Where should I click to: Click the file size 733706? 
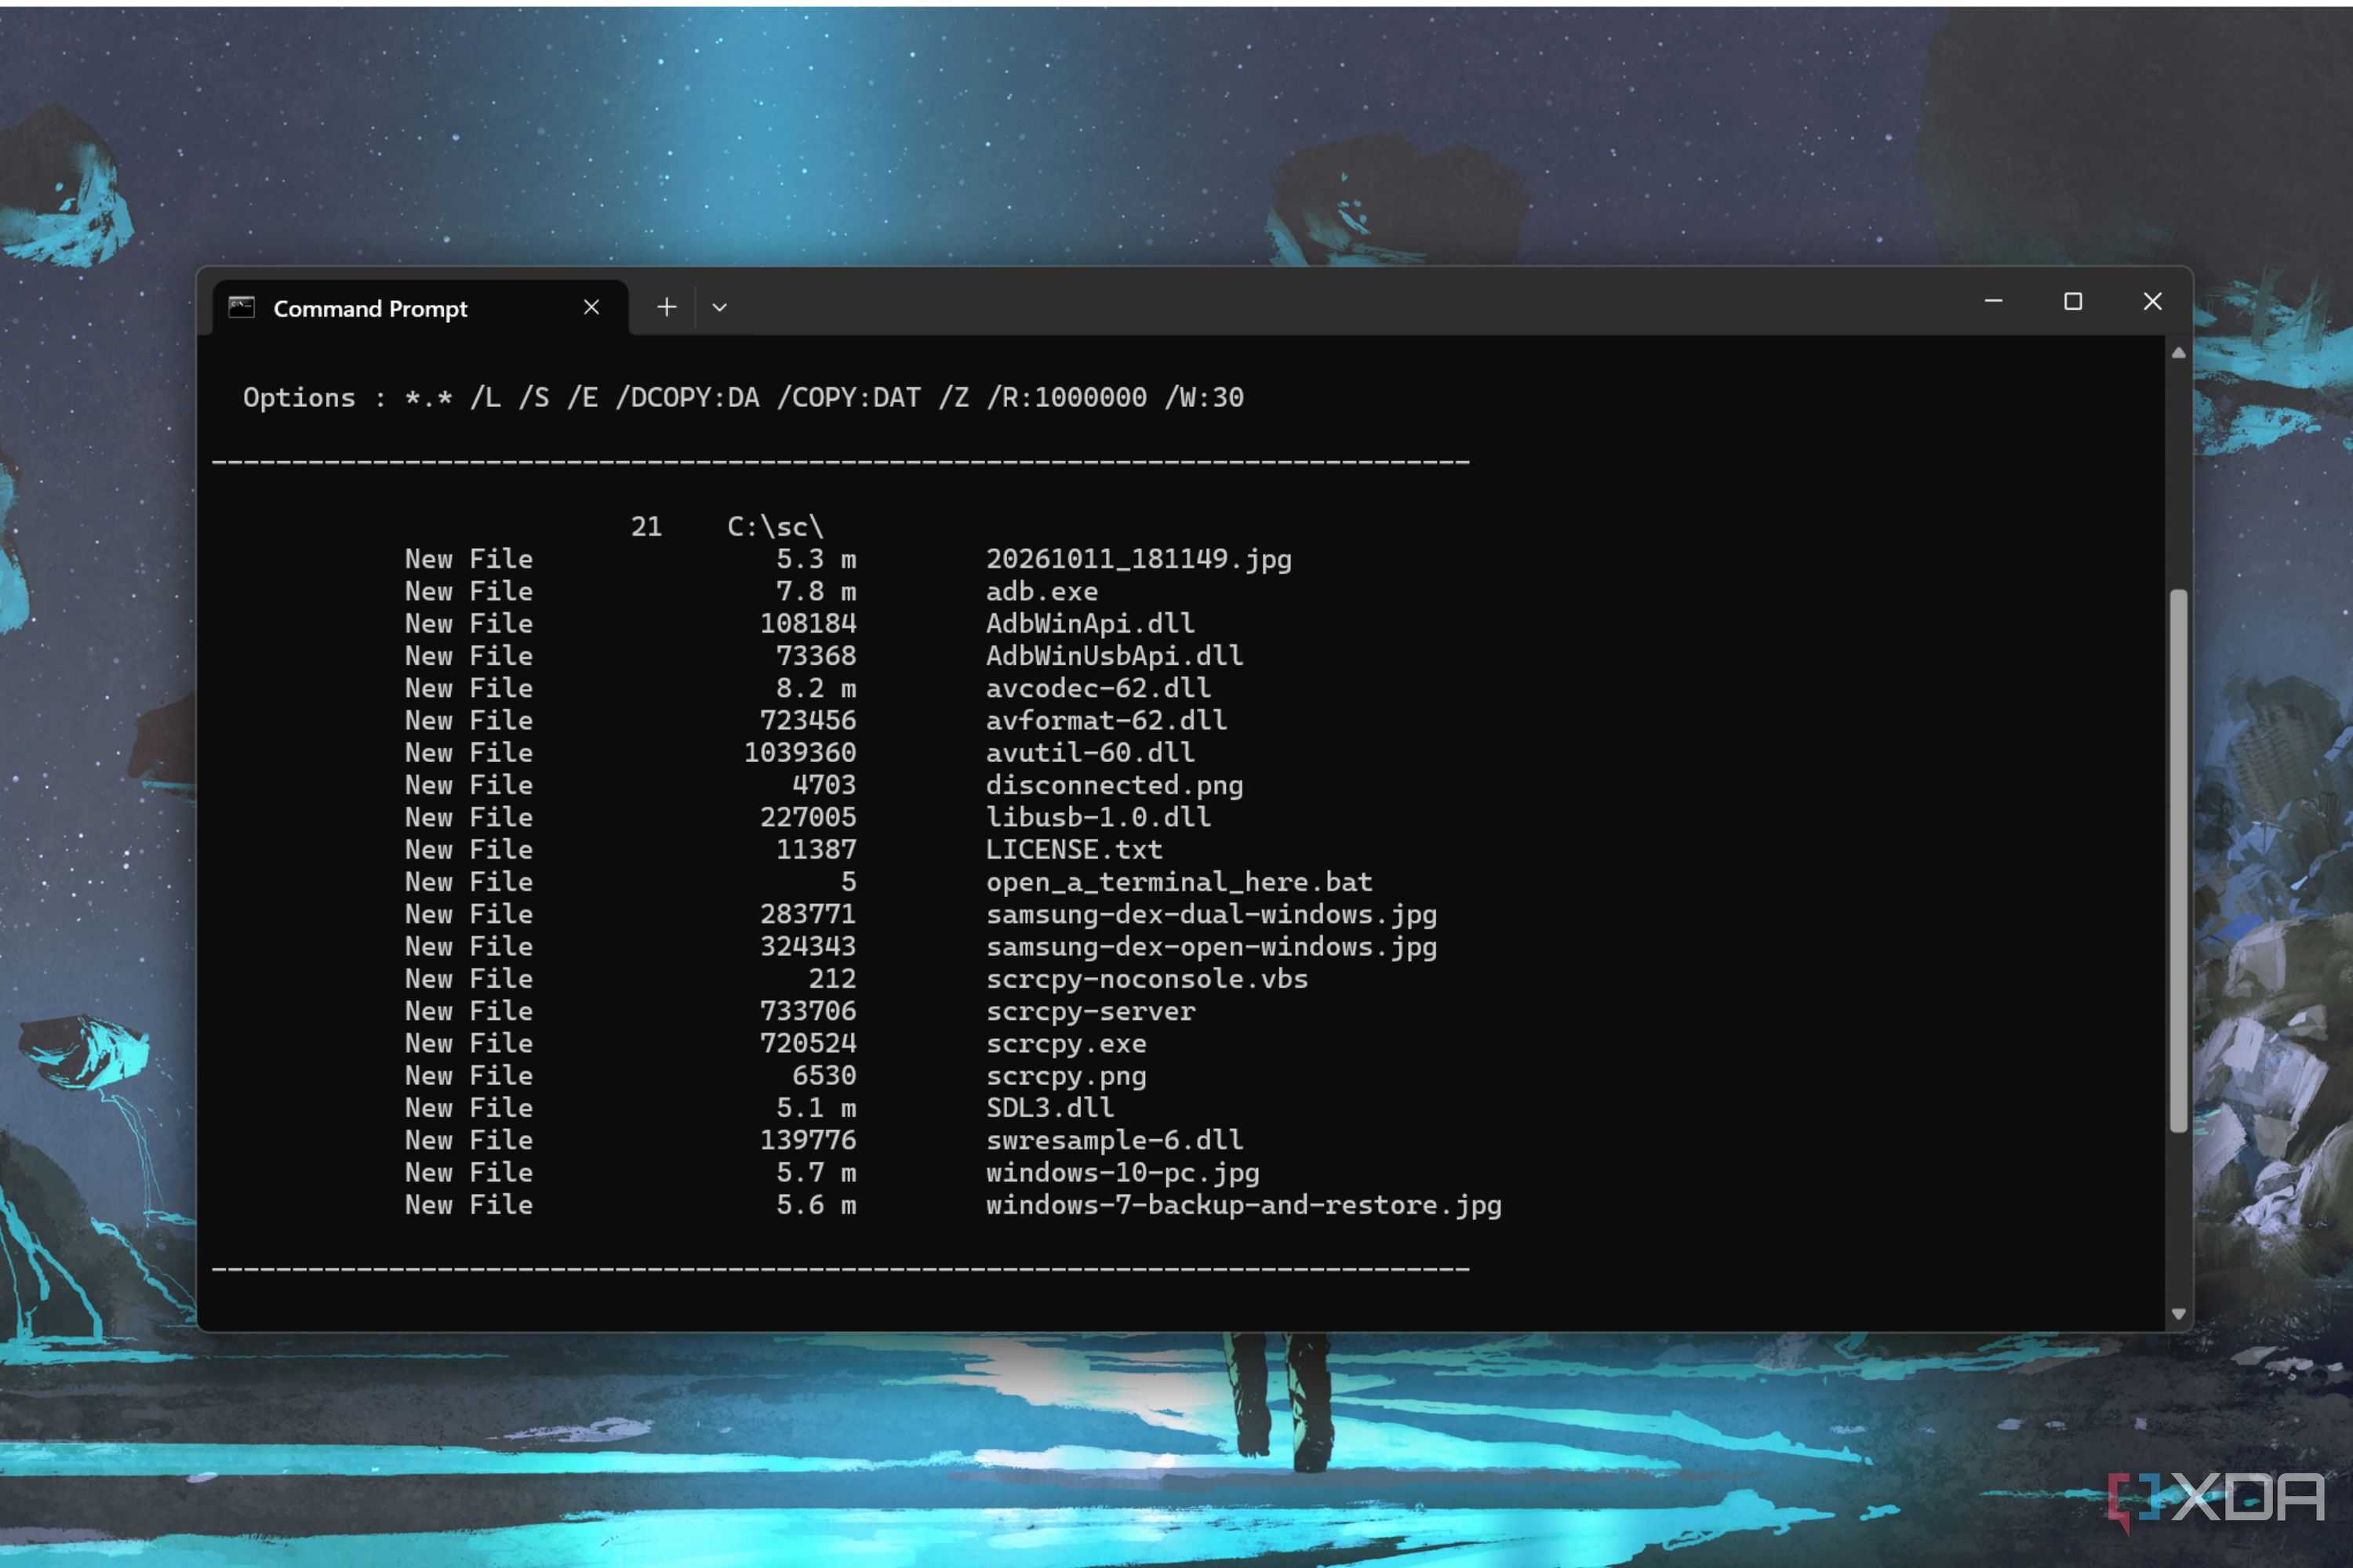[x=809, y=1011]
